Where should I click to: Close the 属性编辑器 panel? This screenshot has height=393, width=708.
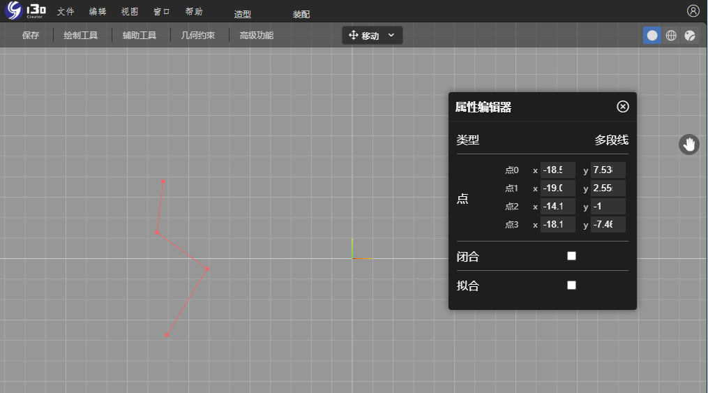(x=623, y=106)
